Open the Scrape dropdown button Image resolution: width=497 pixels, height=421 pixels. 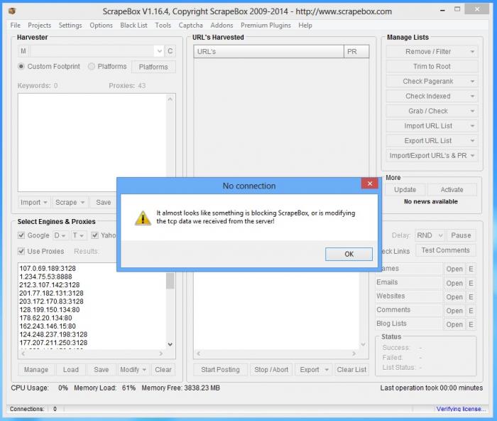[70, 202]
